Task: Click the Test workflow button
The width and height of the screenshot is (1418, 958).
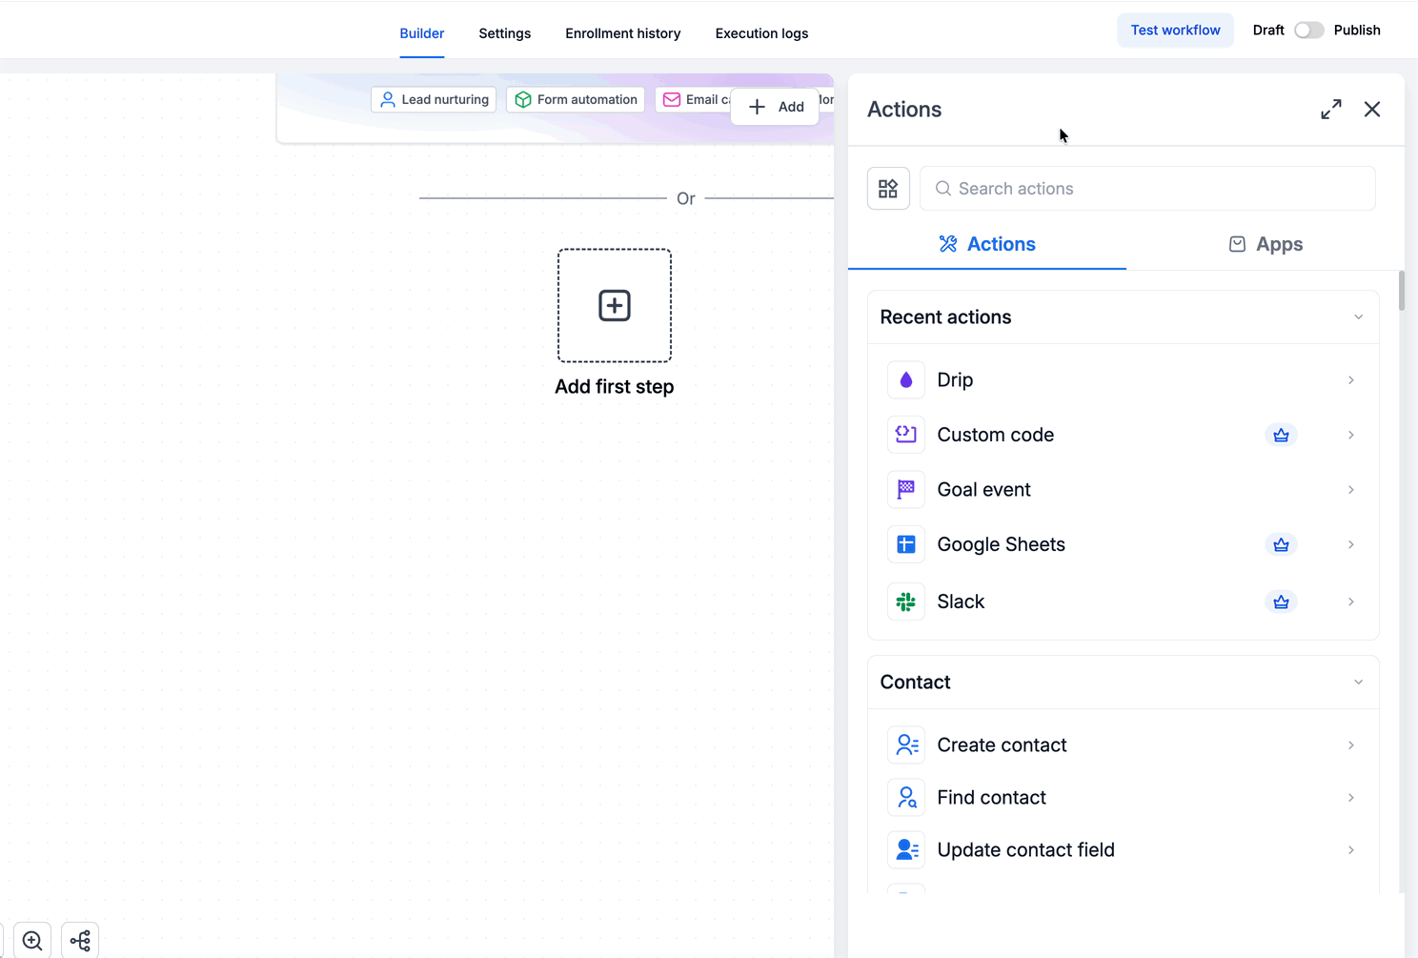Action: coord(1176,31)
